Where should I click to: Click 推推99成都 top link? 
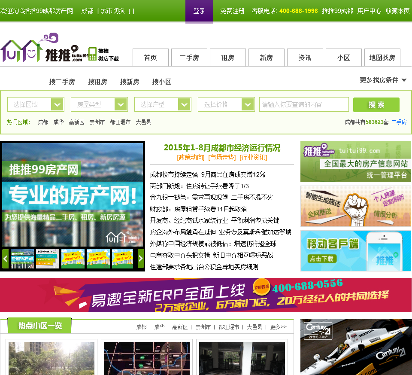337,11
